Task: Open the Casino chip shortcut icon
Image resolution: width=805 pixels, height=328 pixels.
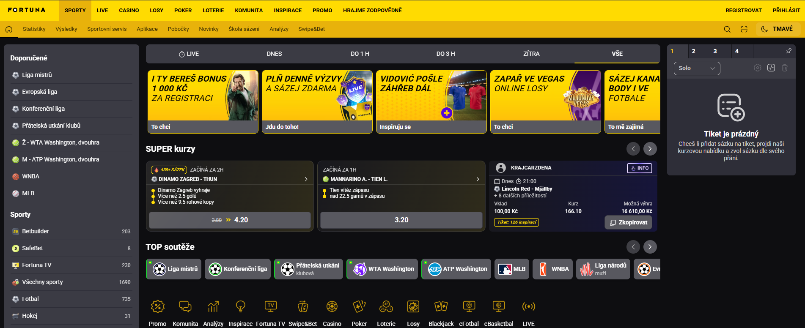Action: click(x=332, y=306)
